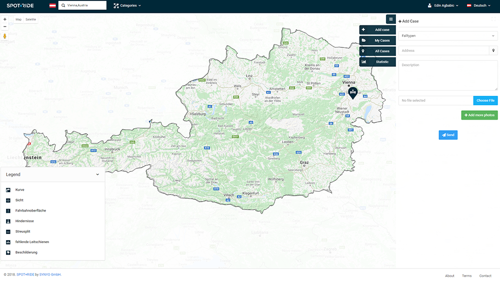Switch map to Map view
Screen dimensions: 500x281
click(x=18, y=19)
